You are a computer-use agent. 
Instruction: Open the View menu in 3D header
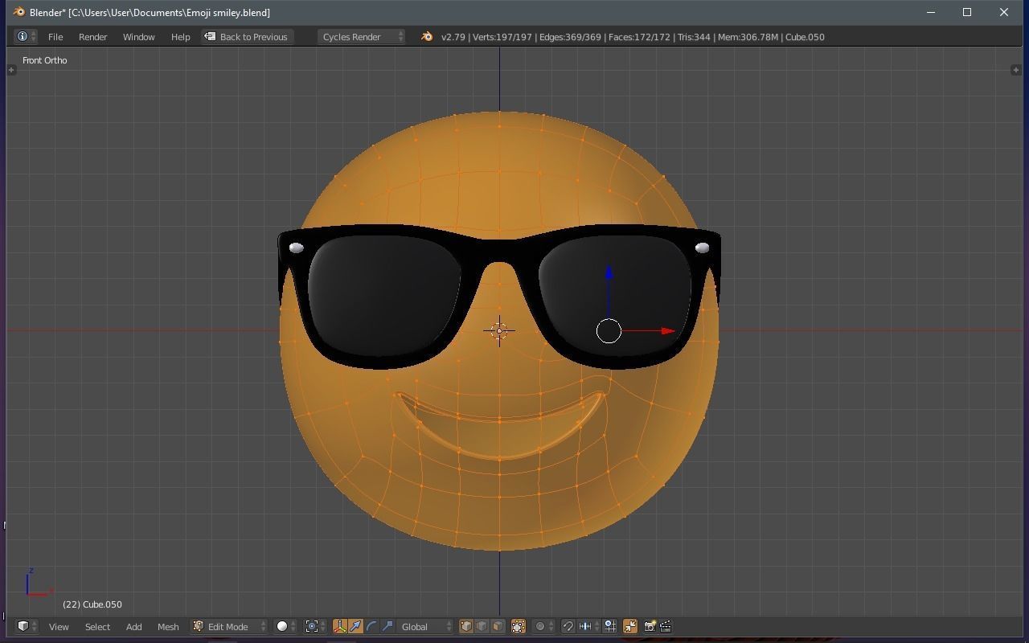click(x=59, y=627)
